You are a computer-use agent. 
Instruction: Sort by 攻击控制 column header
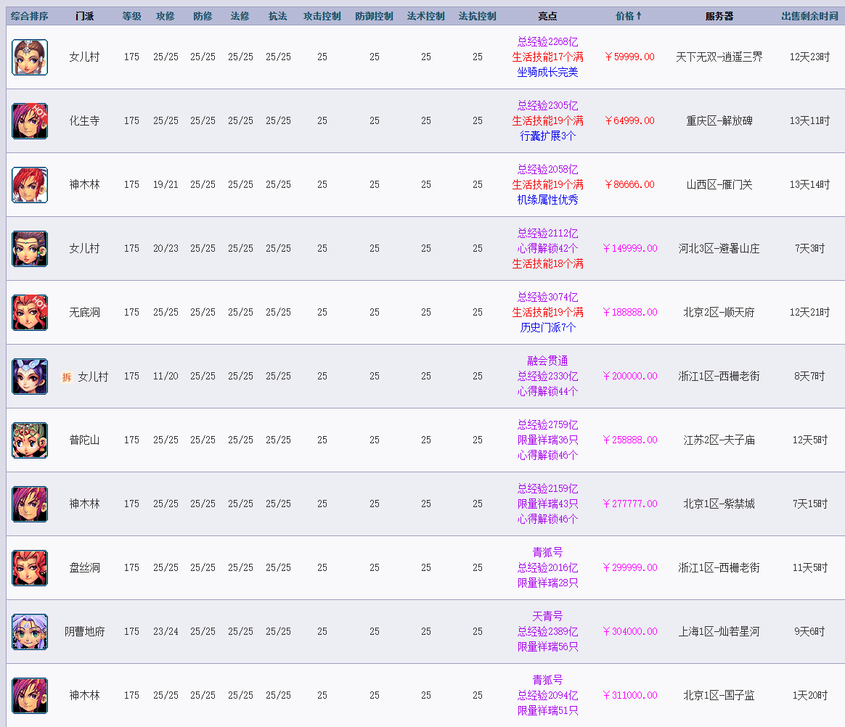(x=322, y=16)
